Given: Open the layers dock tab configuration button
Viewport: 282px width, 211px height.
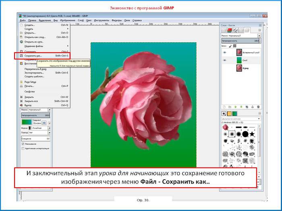Looking at the screenshot, I should [259, 30].
